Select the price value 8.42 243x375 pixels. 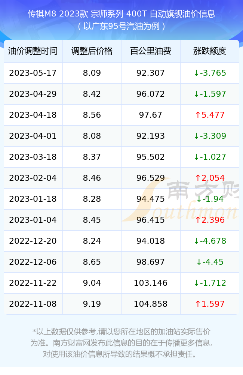(92, 94)
